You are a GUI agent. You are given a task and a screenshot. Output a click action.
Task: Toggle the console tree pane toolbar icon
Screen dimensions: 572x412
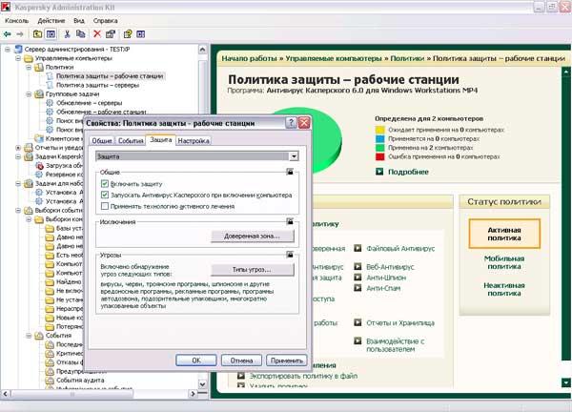(51, 34)
